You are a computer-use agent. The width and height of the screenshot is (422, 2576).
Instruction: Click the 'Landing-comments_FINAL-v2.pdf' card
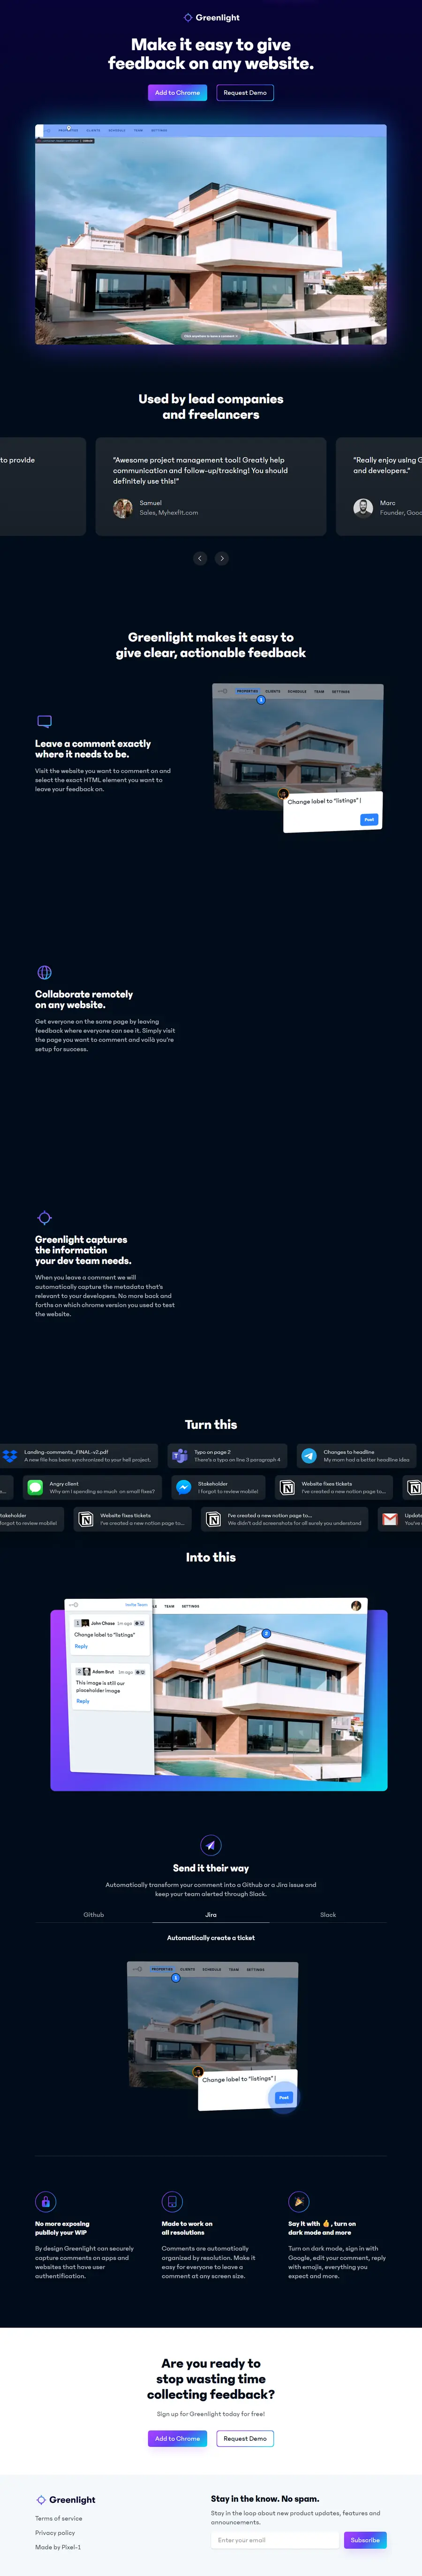pos(79,1456)
